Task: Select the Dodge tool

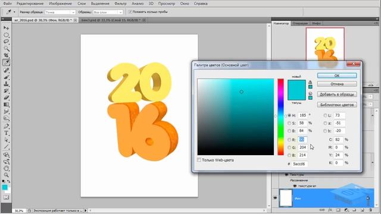Action: (6, 118)
